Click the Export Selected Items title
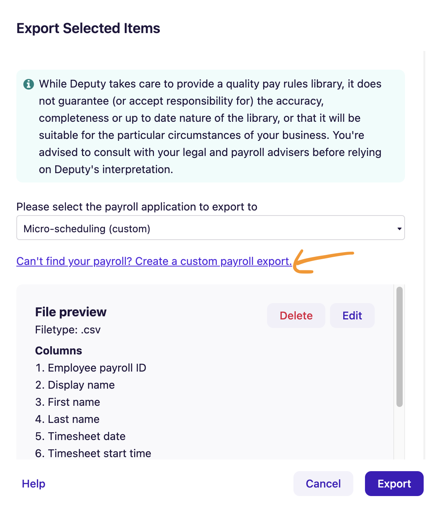 pos(88,28)
